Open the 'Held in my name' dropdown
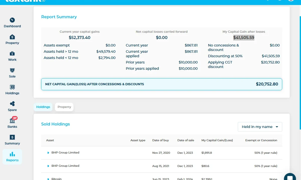 coord(260,127)
